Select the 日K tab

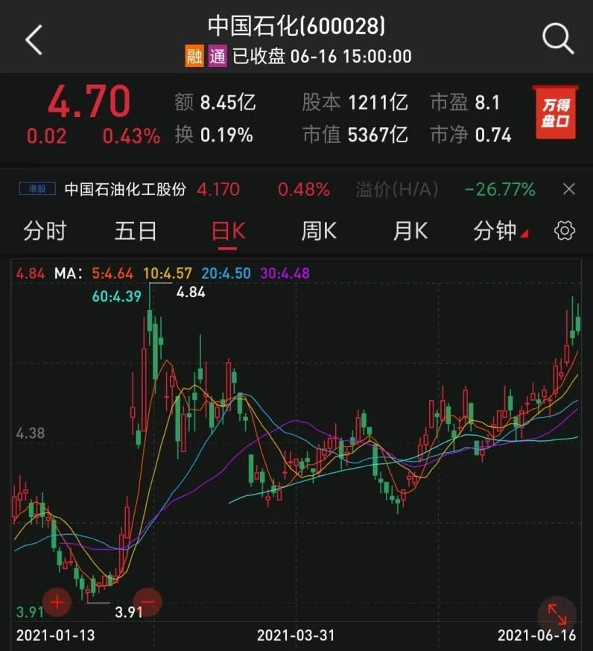(x=228, y=231)
